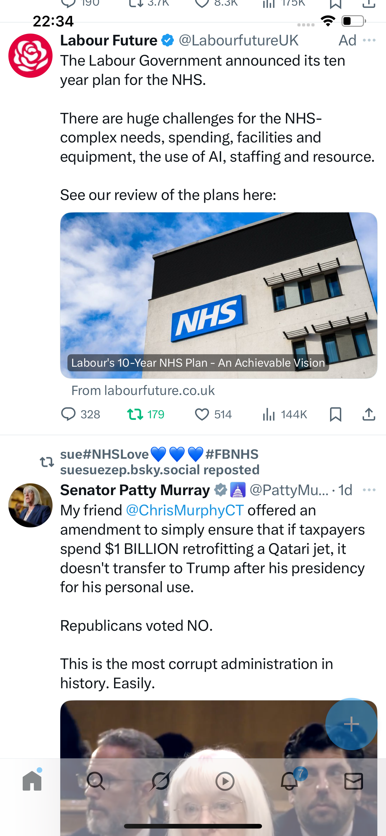This screenshot has width=386, height=836.
Task: Open more options on Patty Murray post
Action: tap(369, 490)
